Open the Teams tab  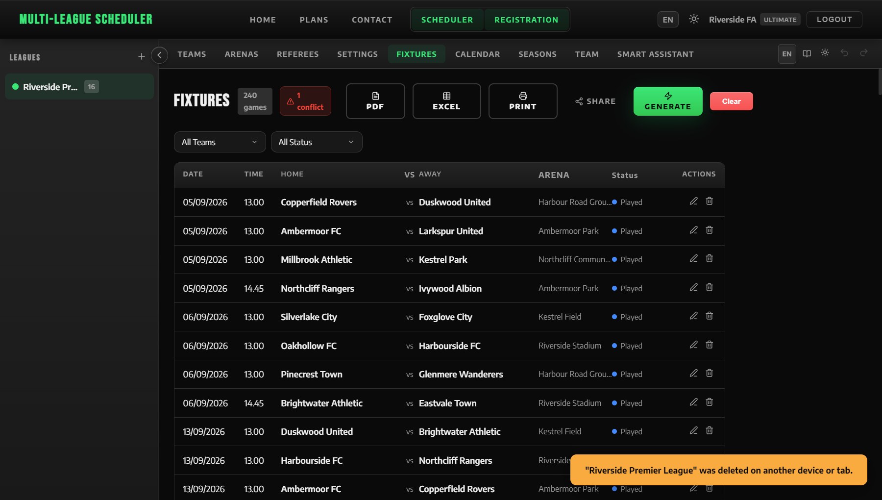(192, 54)
